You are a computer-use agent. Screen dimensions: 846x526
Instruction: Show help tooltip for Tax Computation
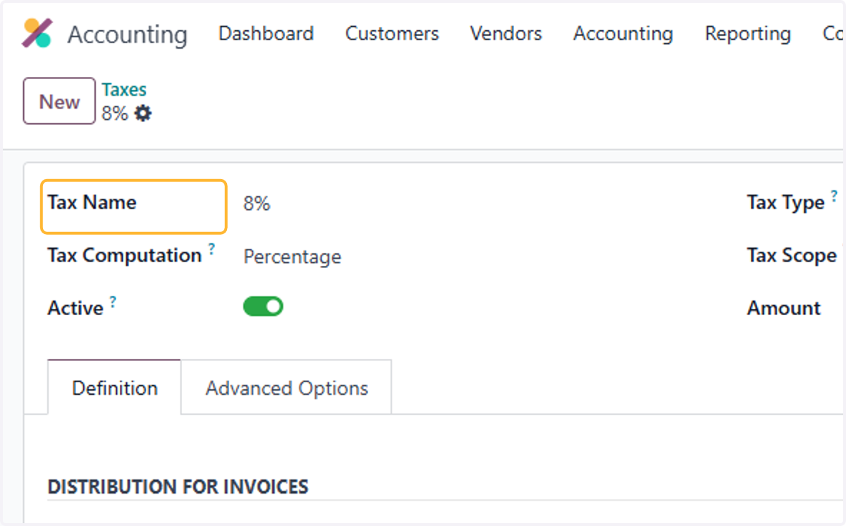pos(211,249)
